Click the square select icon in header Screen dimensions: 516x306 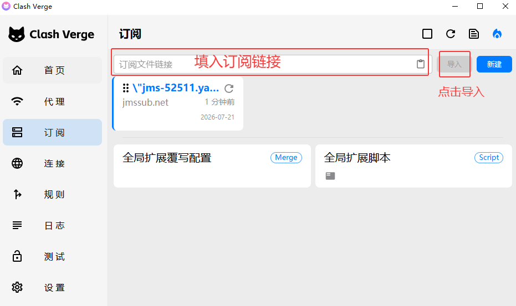pos(427,34)
